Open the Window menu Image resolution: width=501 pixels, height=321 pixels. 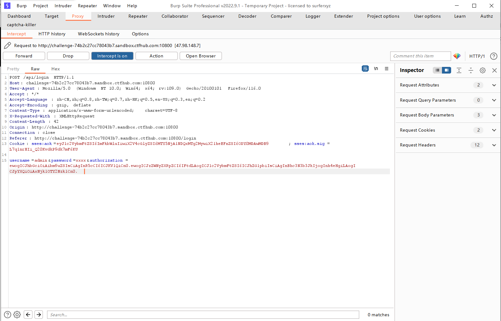pos(112,6)
